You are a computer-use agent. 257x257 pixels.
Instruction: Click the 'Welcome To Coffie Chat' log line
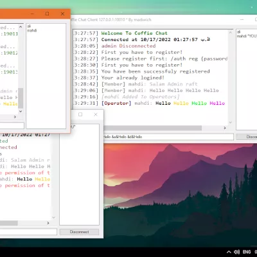(x=134, y=33)
